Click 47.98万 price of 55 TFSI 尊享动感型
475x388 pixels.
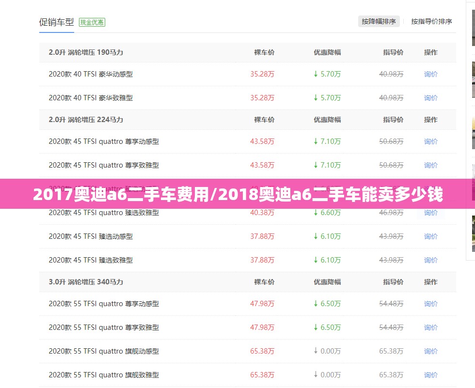262,304
